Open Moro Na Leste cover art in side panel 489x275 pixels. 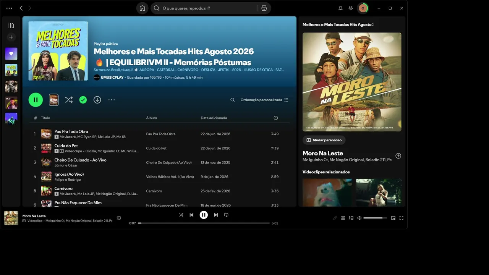tap(352, 82)
